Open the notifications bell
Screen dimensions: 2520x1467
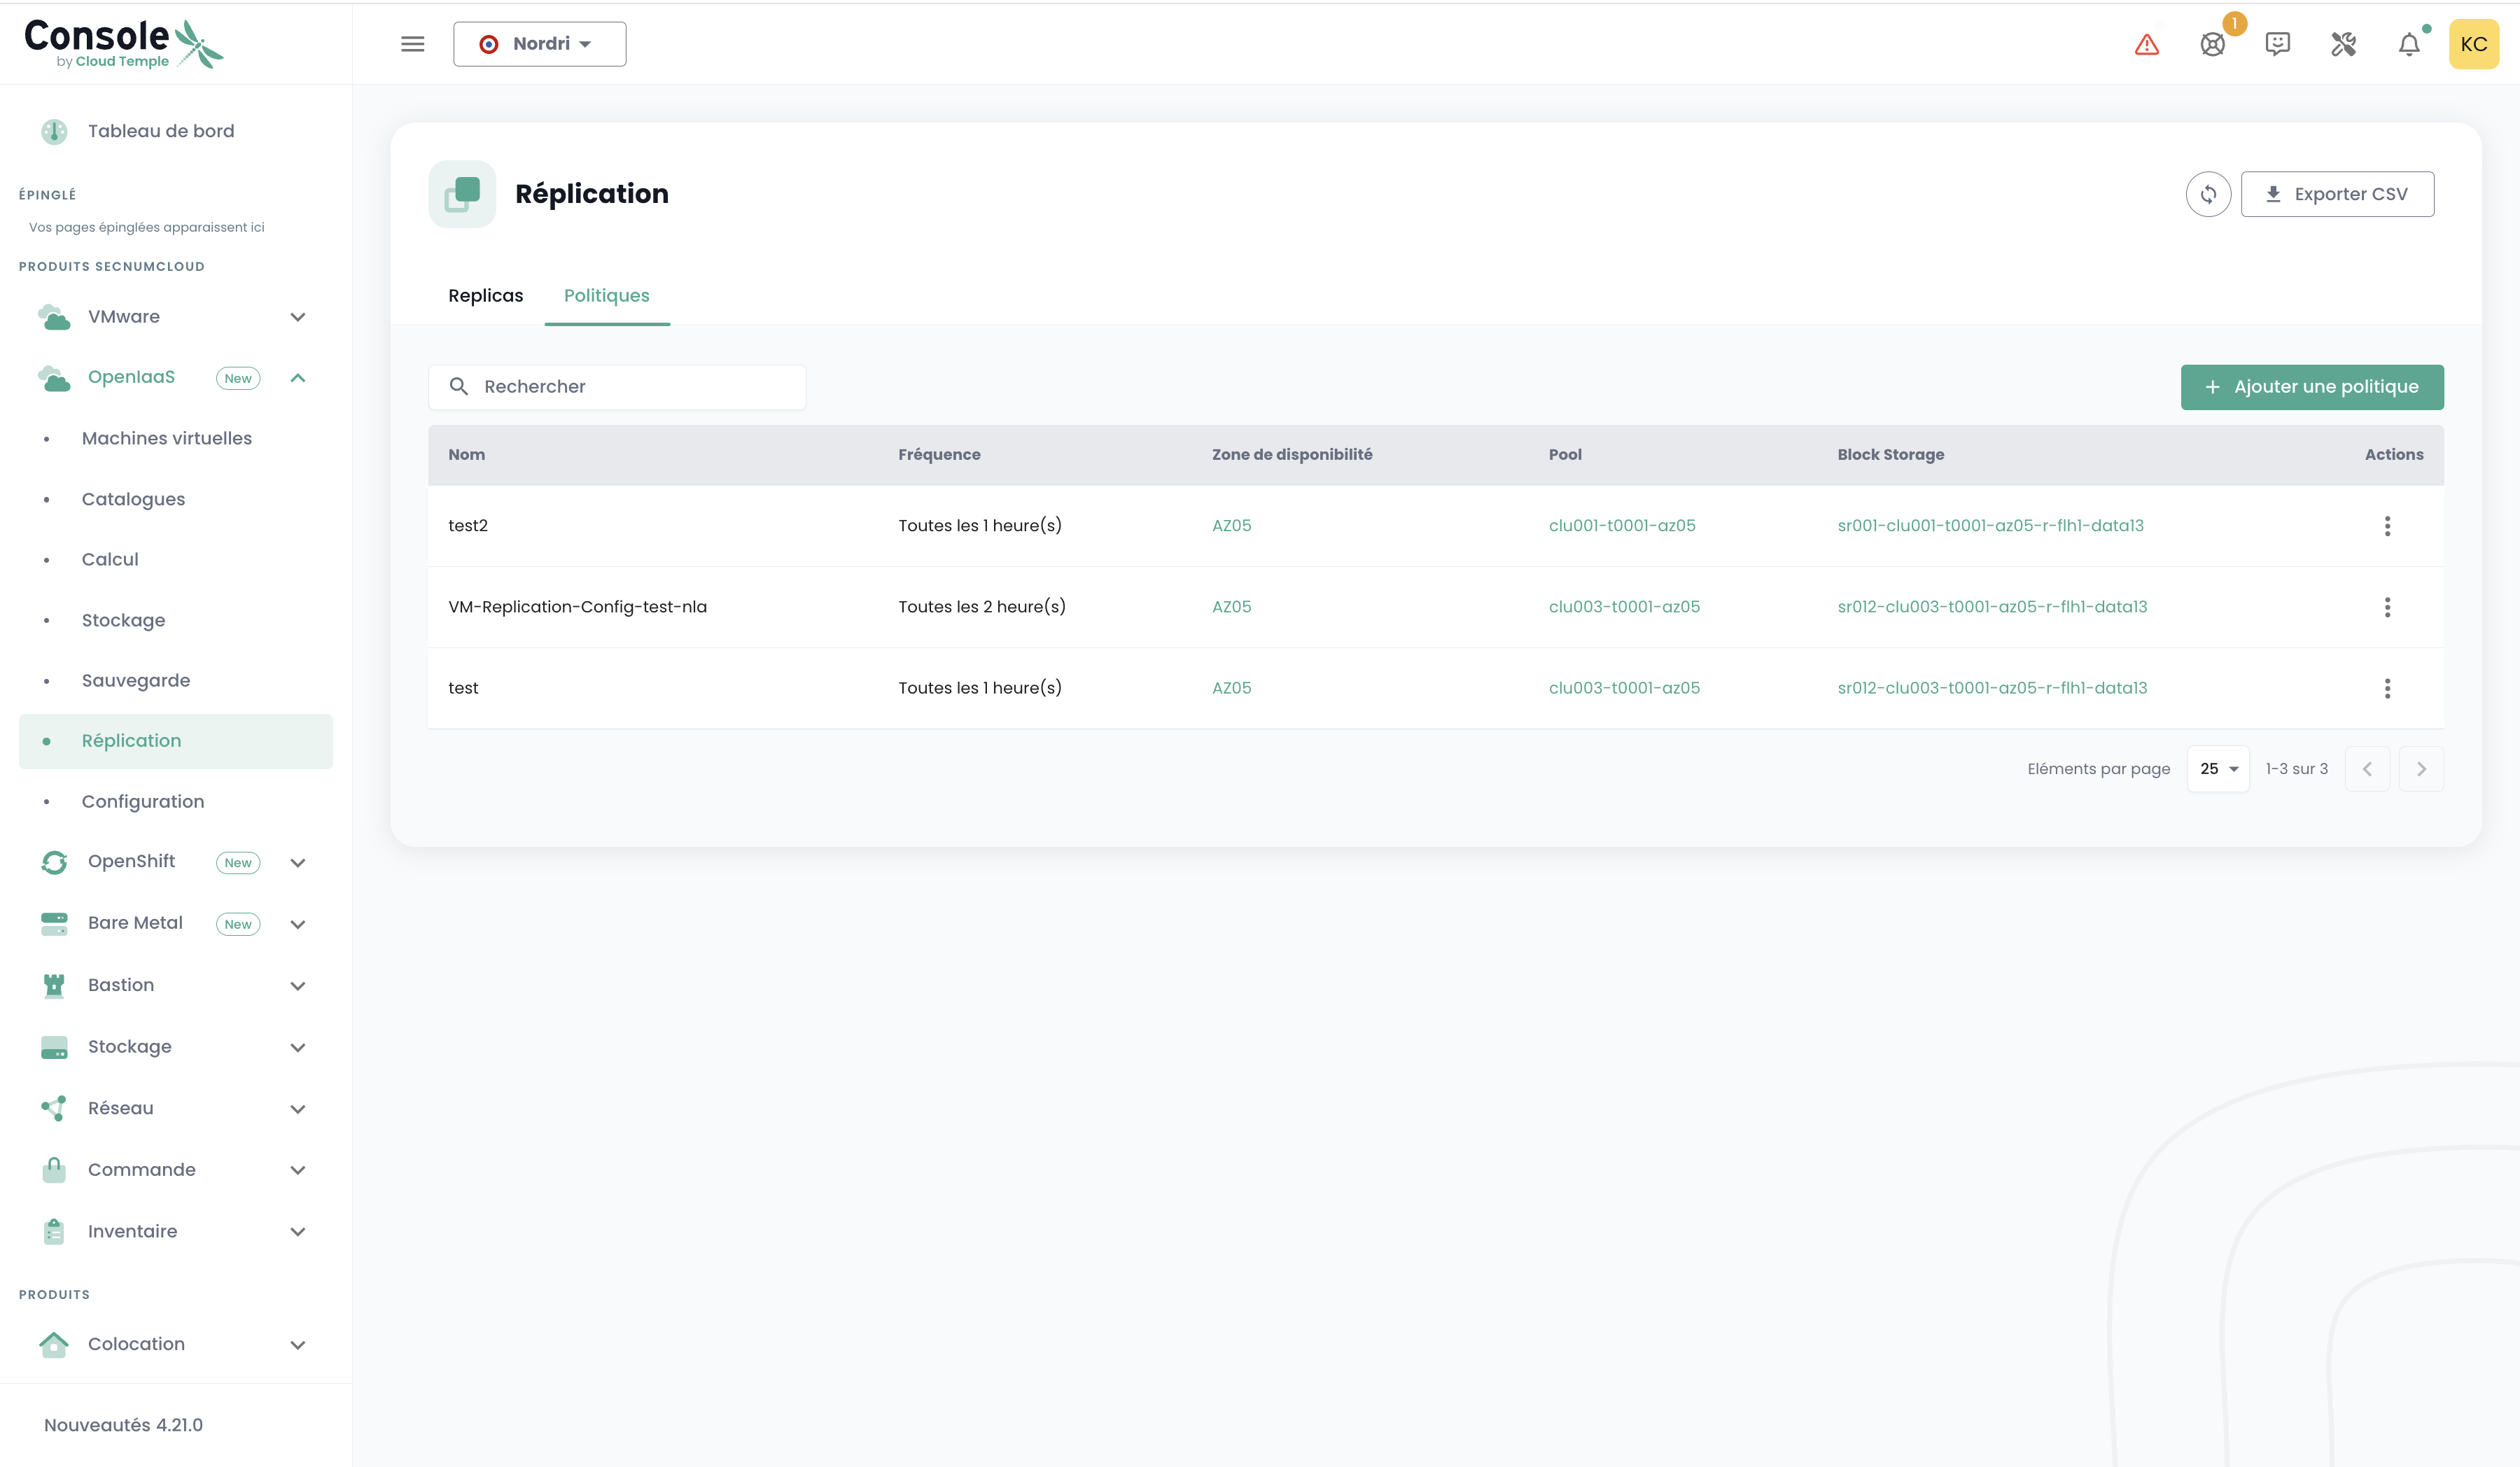pos(2408,44)
